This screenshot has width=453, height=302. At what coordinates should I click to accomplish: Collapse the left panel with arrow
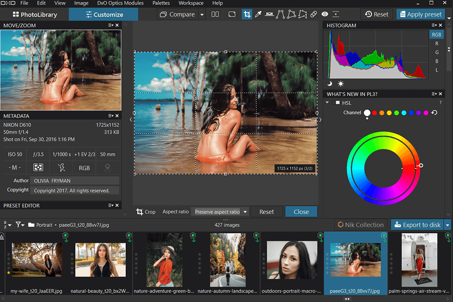click(131, 119)
